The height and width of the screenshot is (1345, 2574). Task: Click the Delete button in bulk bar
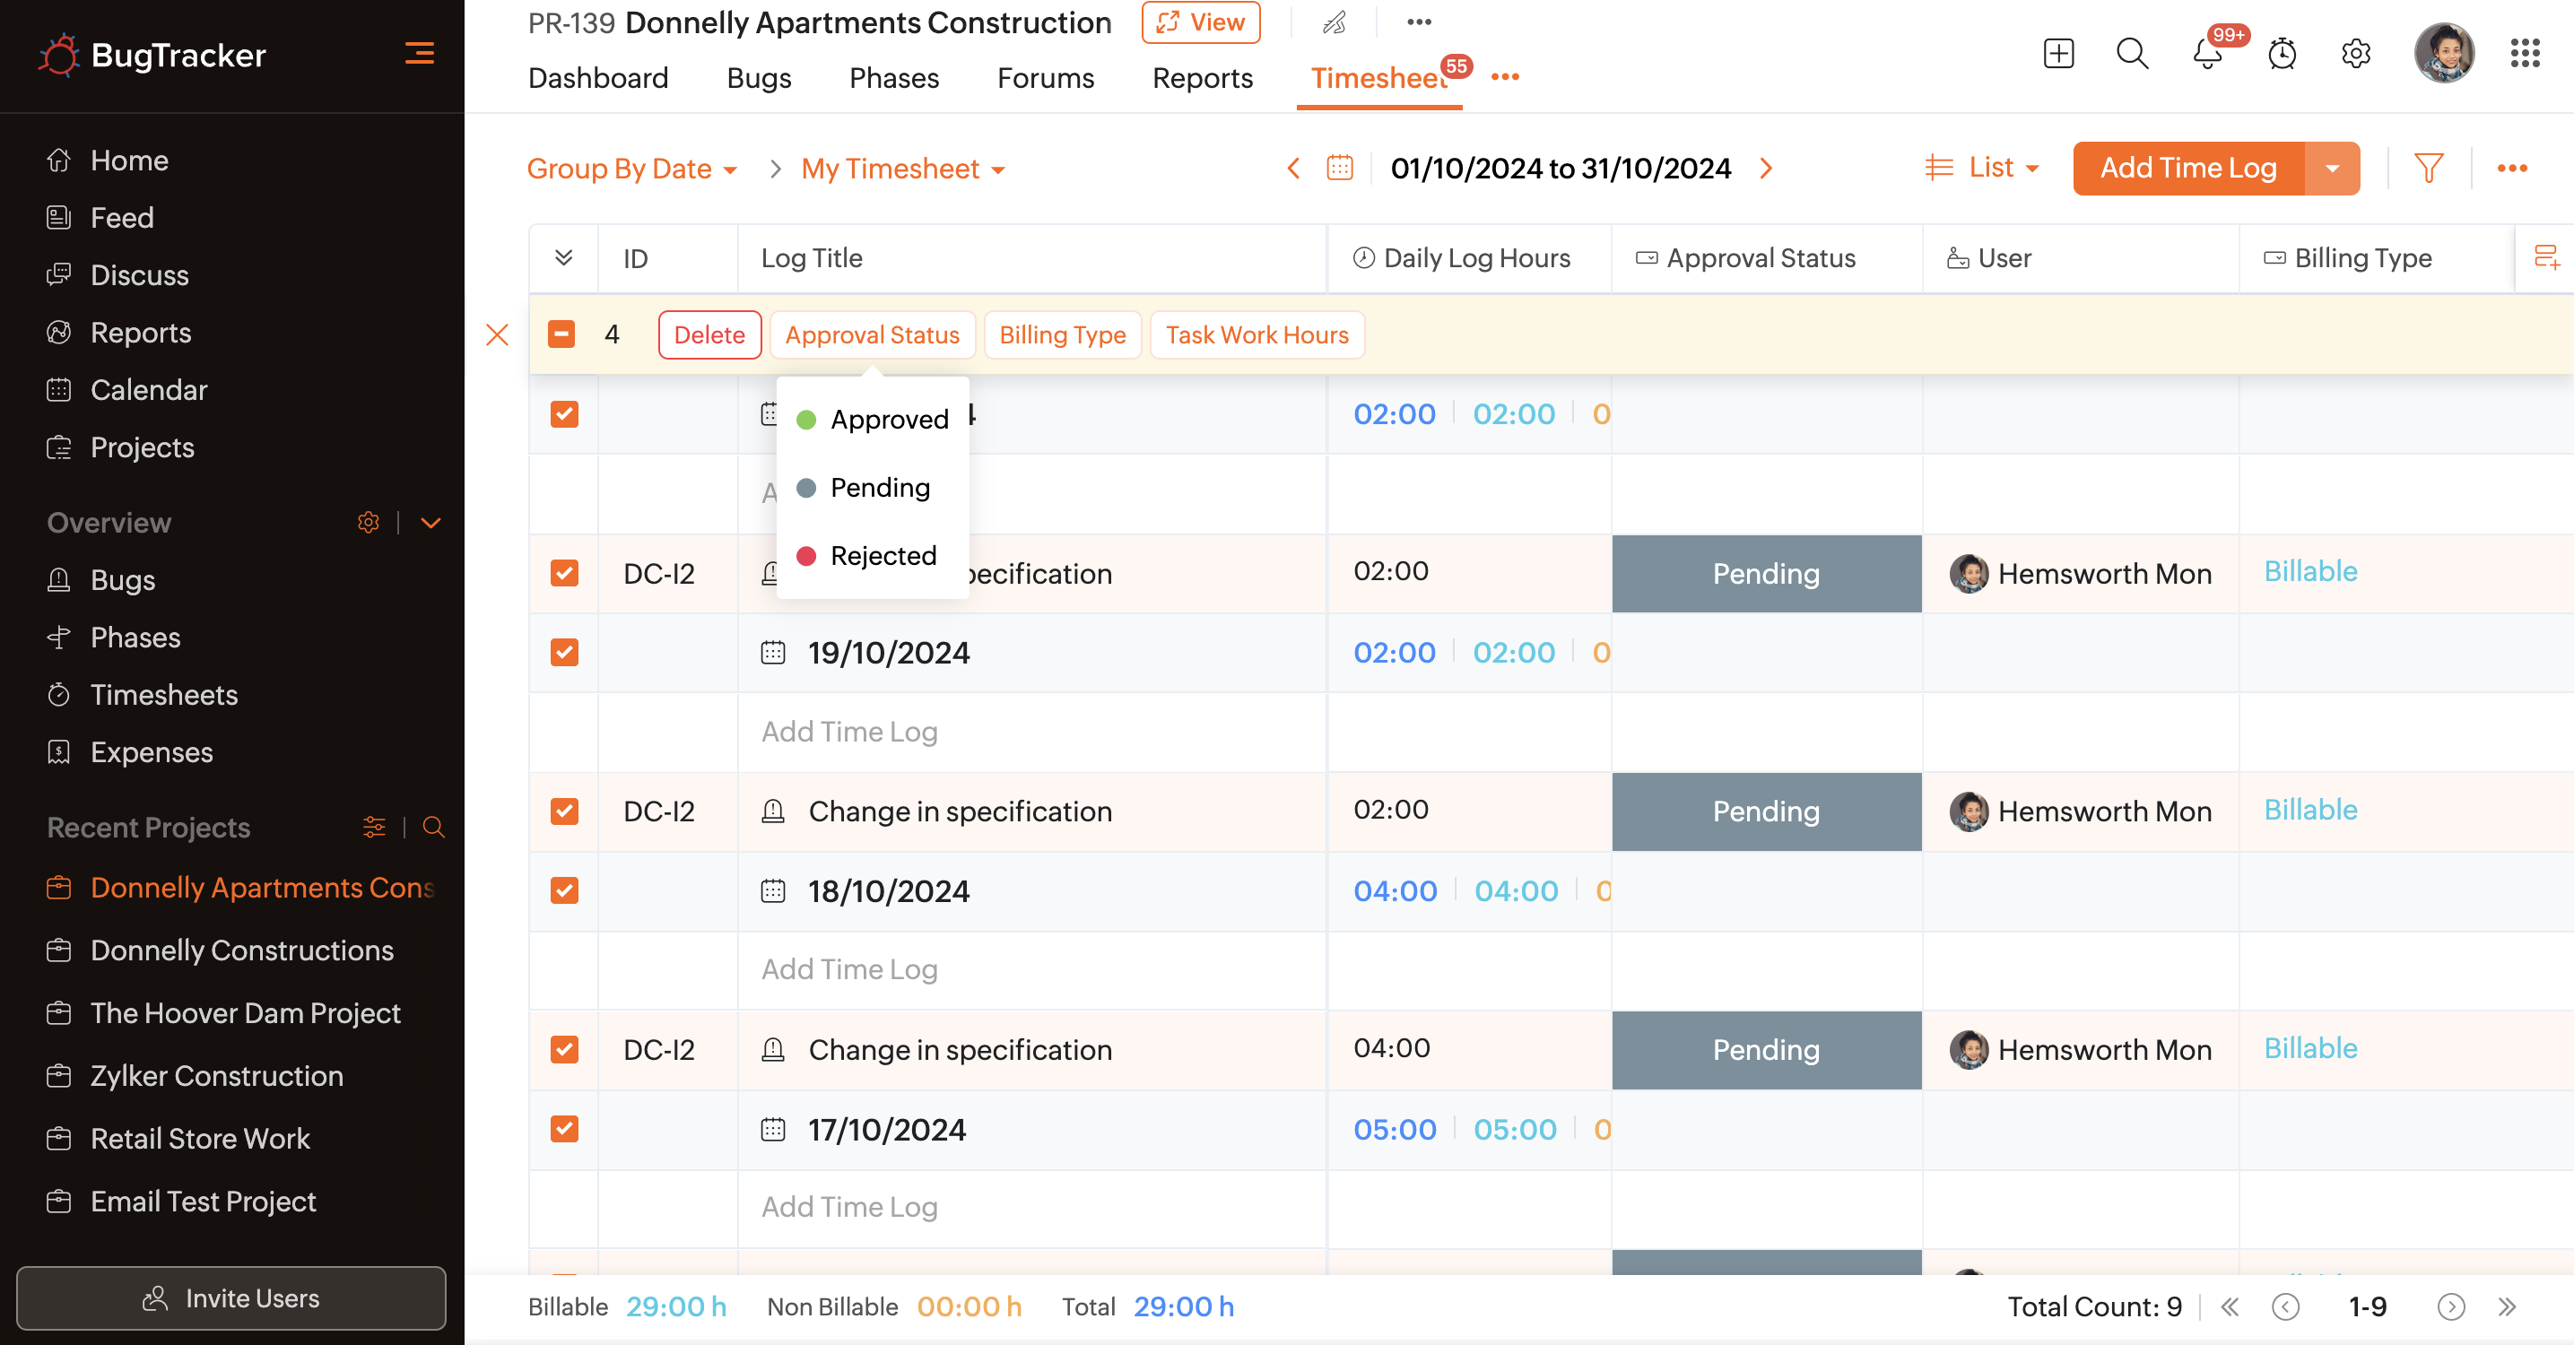(709, 334)
